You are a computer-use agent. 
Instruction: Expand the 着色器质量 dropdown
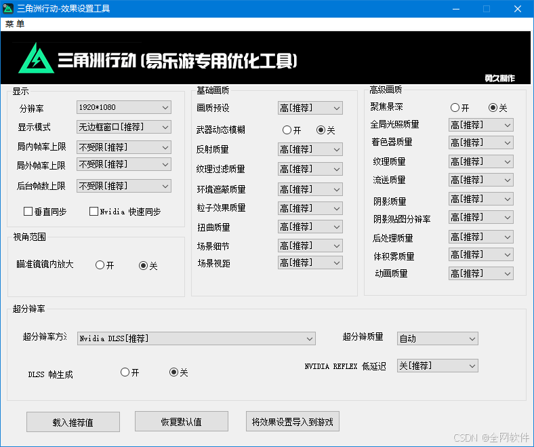481,142
